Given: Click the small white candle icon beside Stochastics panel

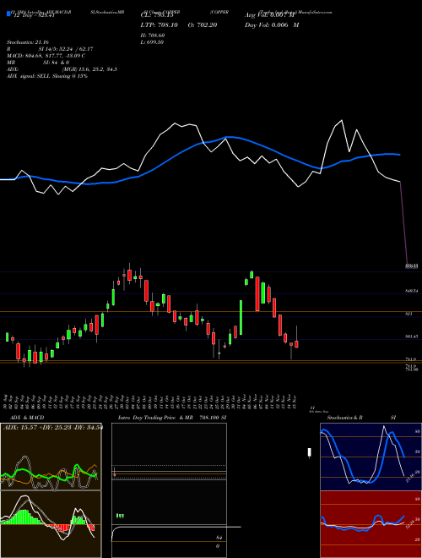Looking at the screenshot, I should click(x=310, y=452).
